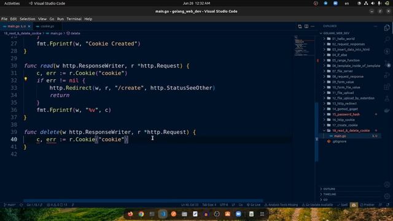Viewport: 393px width, 221px height.
Task: Open the Accounts icon in activity bar
Action: [387, 184]
